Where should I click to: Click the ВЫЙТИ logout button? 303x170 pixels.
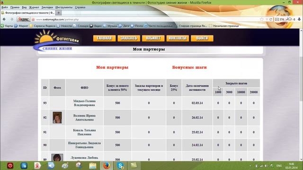coord(202,38)
